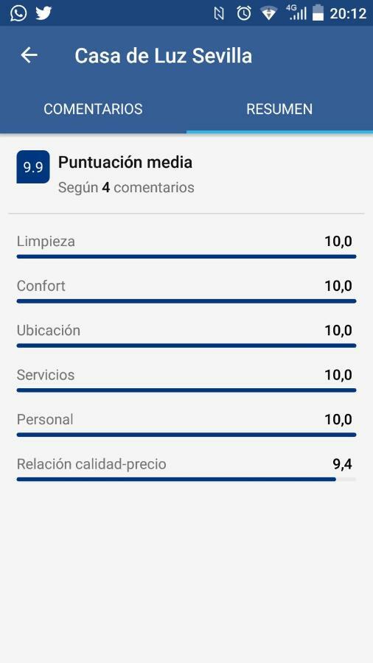Click the Ubicación rating bar
The width and height of the screenshot is (373, 663).
(186, 345)
